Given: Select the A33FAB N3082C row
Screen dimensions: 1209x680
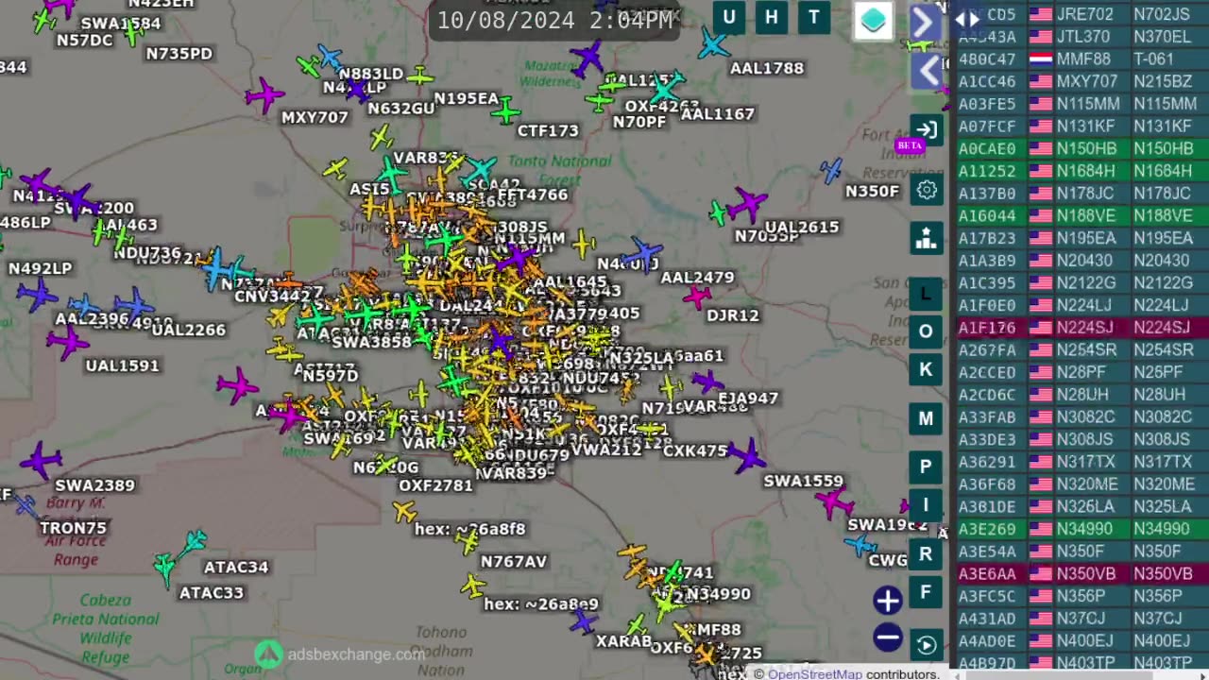Looking at the screenshot, I should [x=1081, y=417].
